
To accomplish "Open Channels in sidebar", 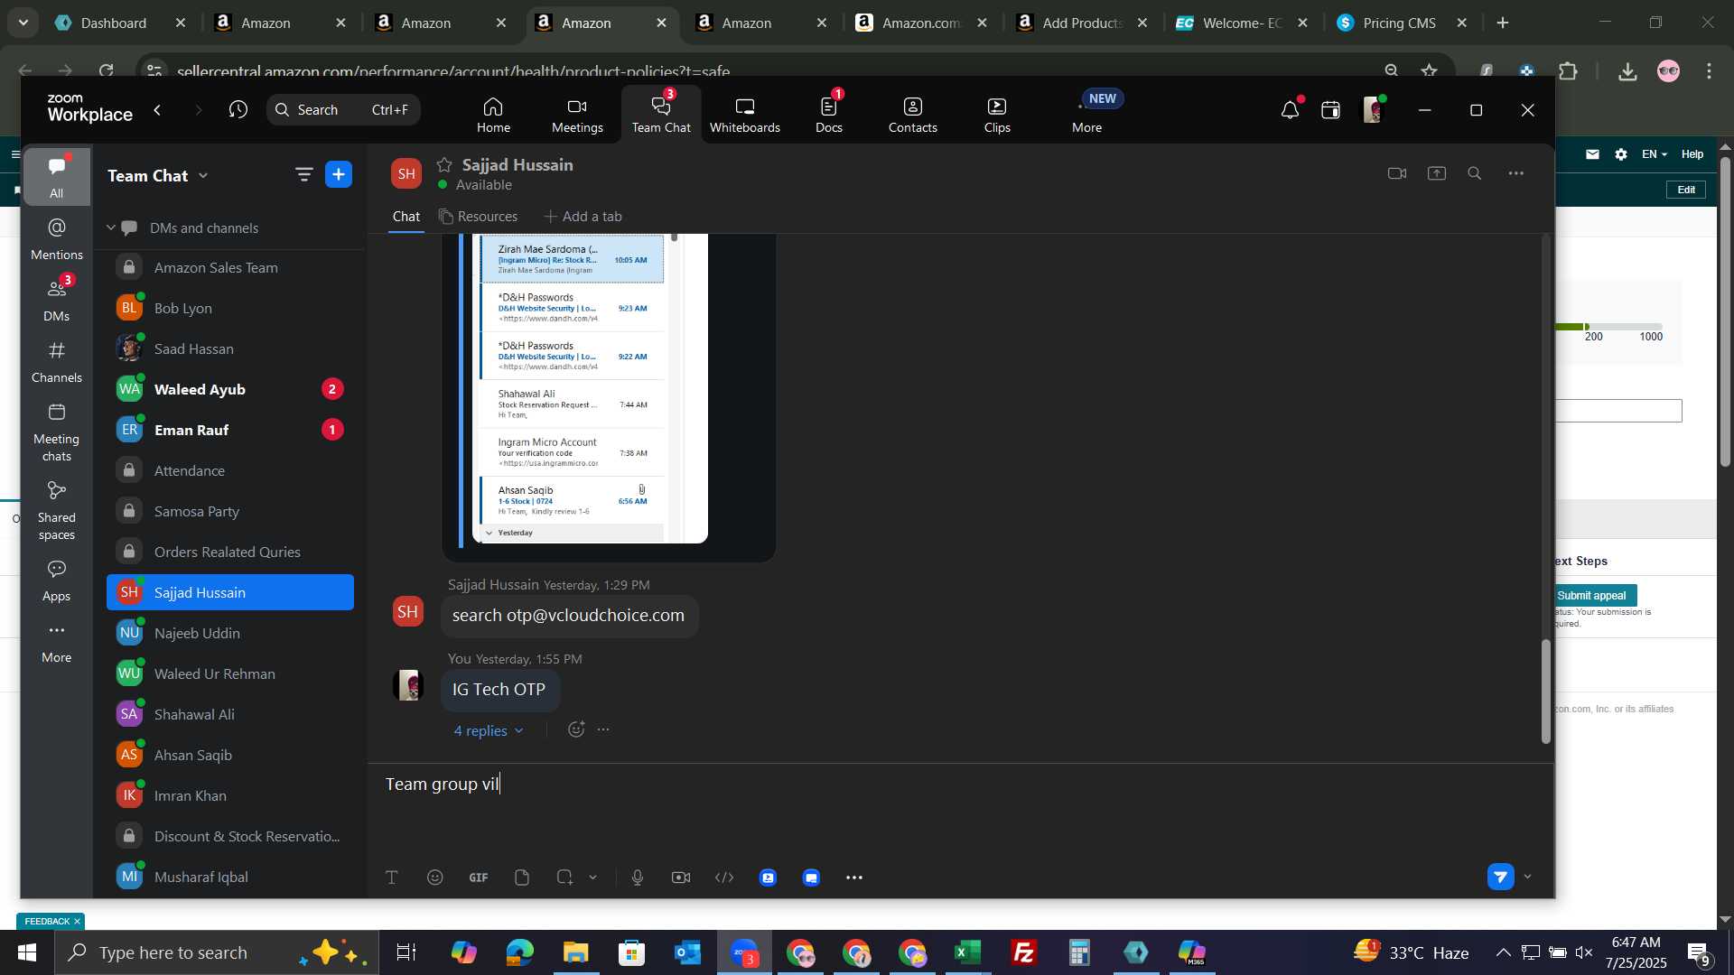I will point(56,362).
